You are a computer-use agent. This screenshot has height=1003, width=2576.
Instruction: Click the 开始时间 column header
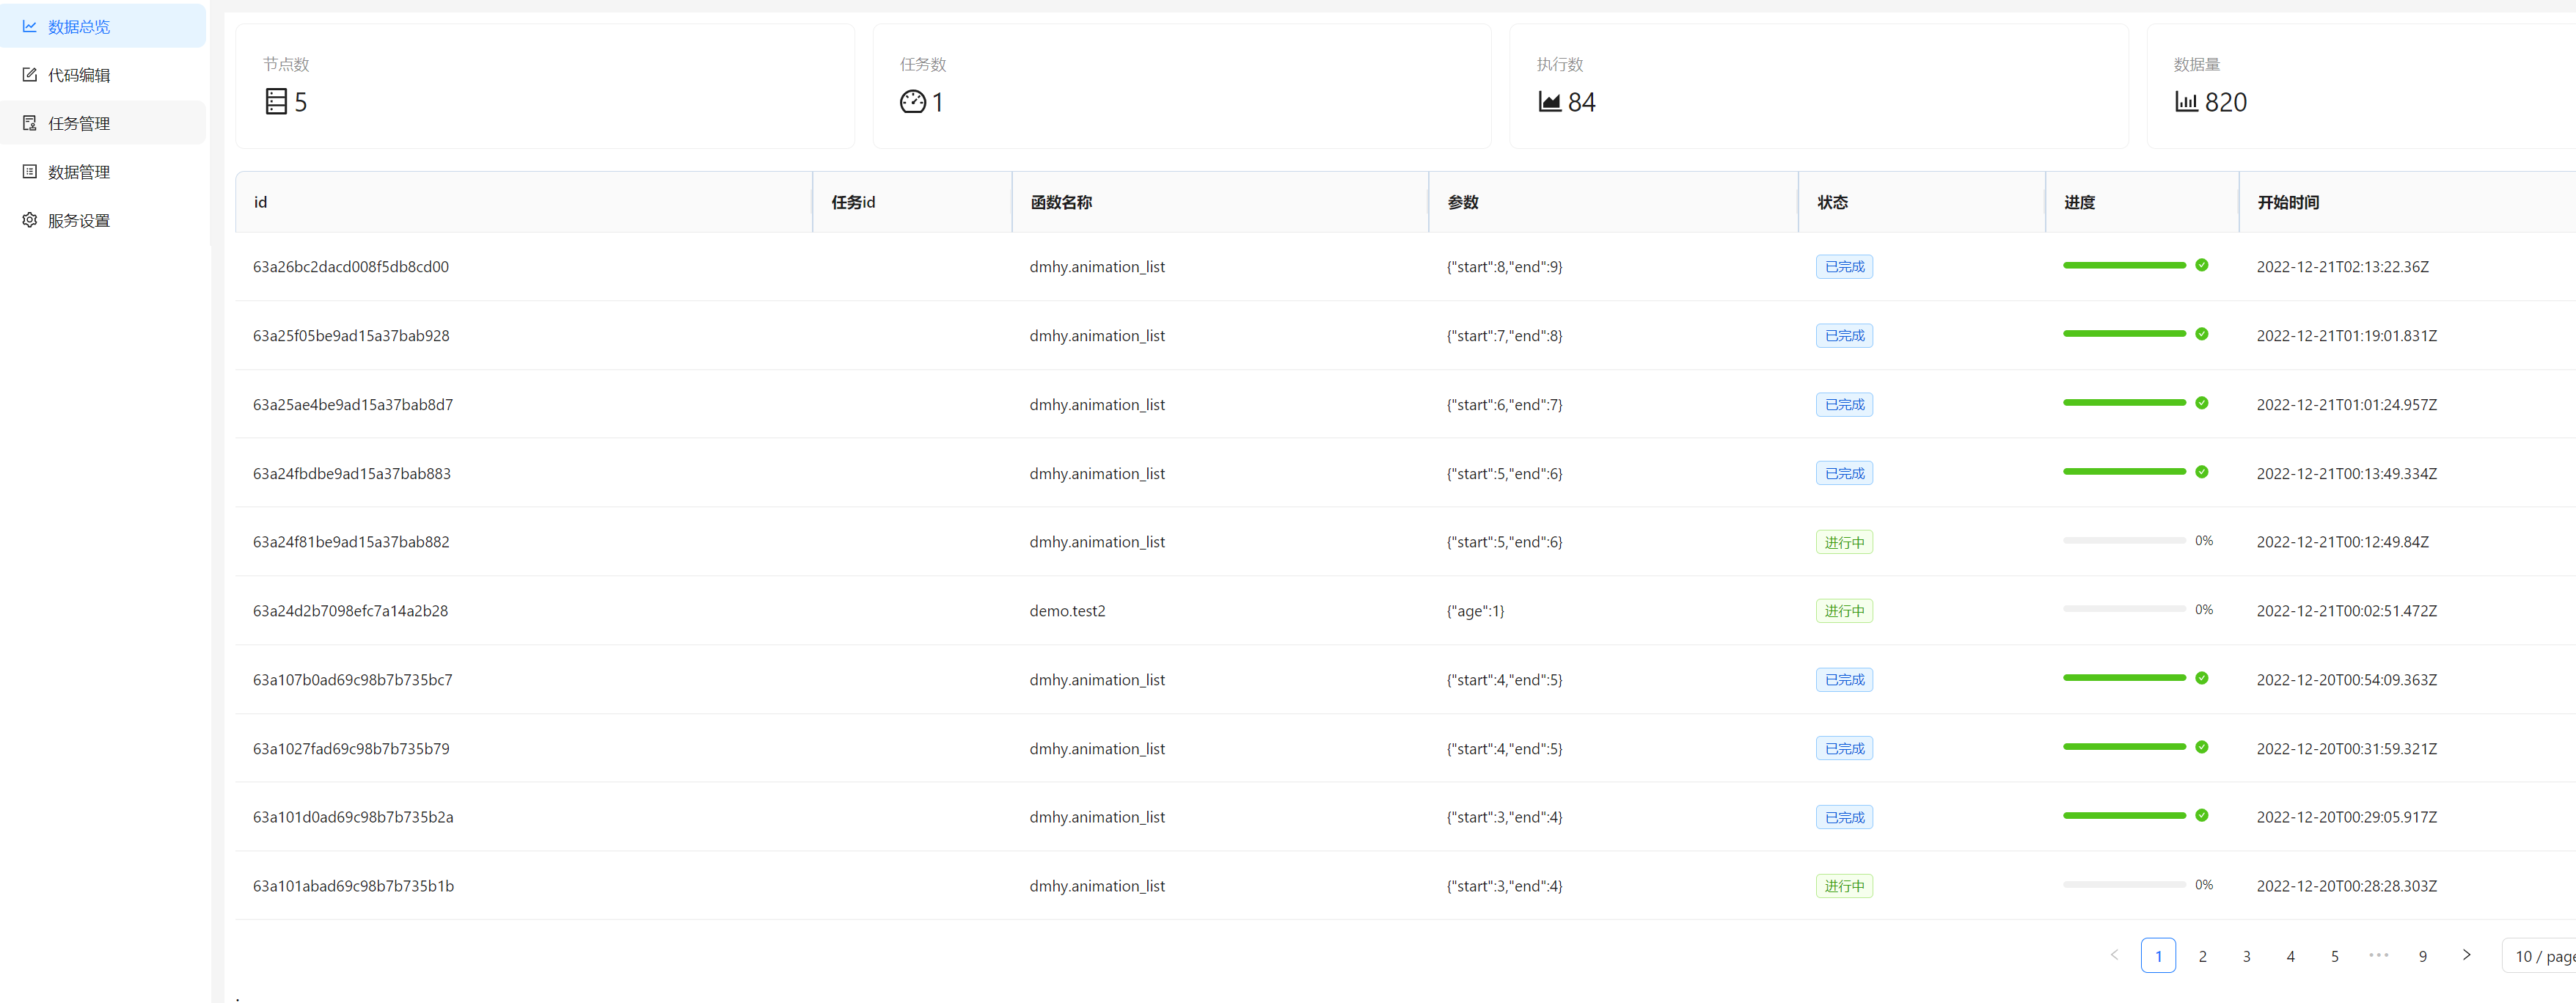coord(2288,202)
